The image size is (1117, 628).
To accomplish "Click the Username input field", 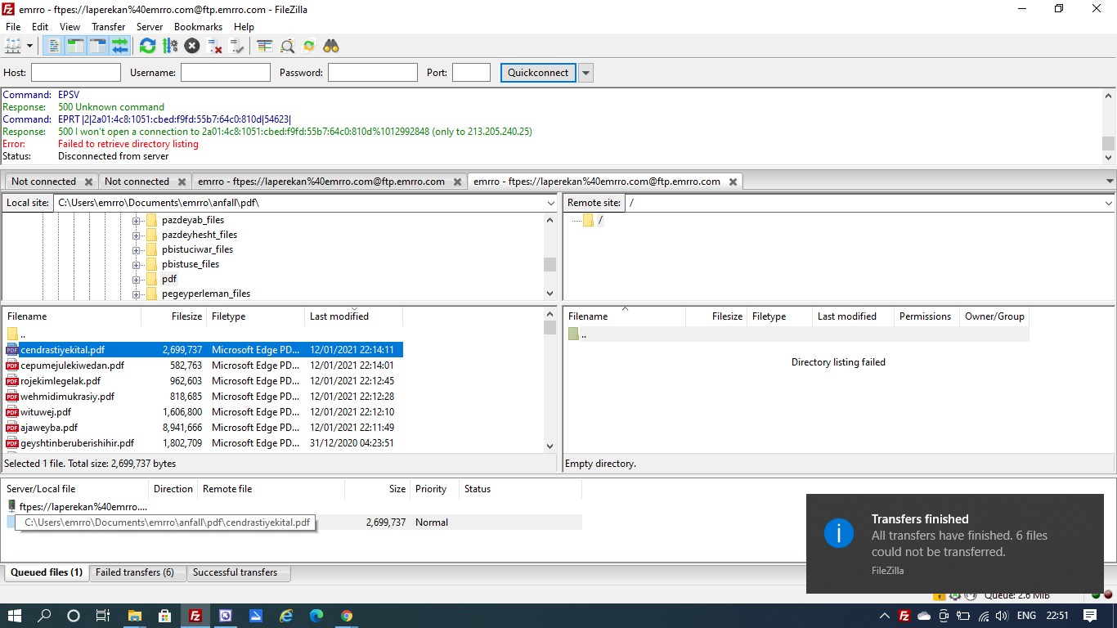I will 226,73.
